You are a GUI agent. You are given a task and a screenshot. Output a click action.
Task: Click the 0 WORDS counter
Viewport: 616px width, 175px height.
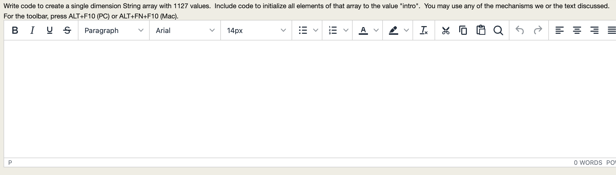point(588,163)
